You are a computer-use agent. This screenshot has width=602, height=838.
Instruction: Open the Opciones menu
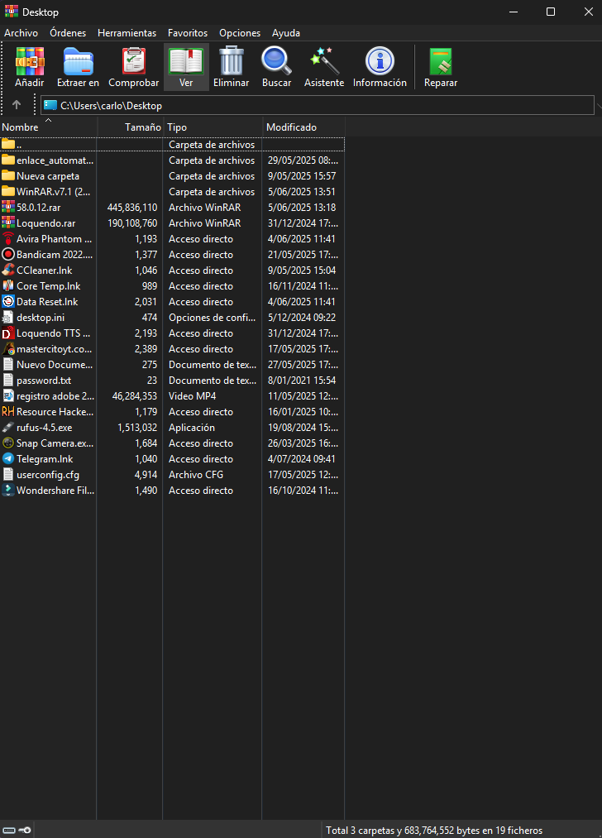tap(240, 32)
